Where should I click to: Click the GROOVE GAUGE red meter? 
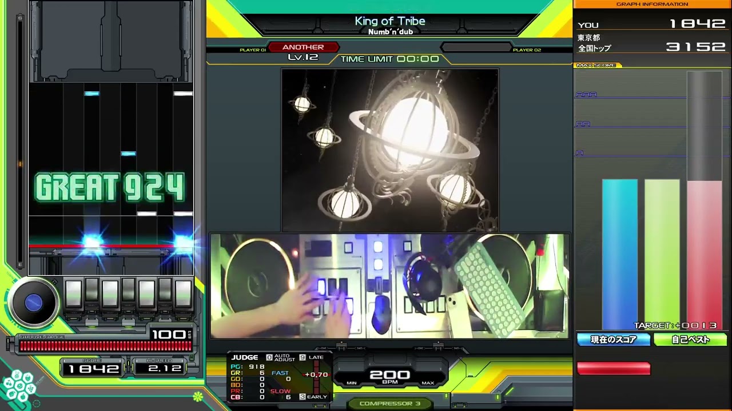(x=105, y=345)
